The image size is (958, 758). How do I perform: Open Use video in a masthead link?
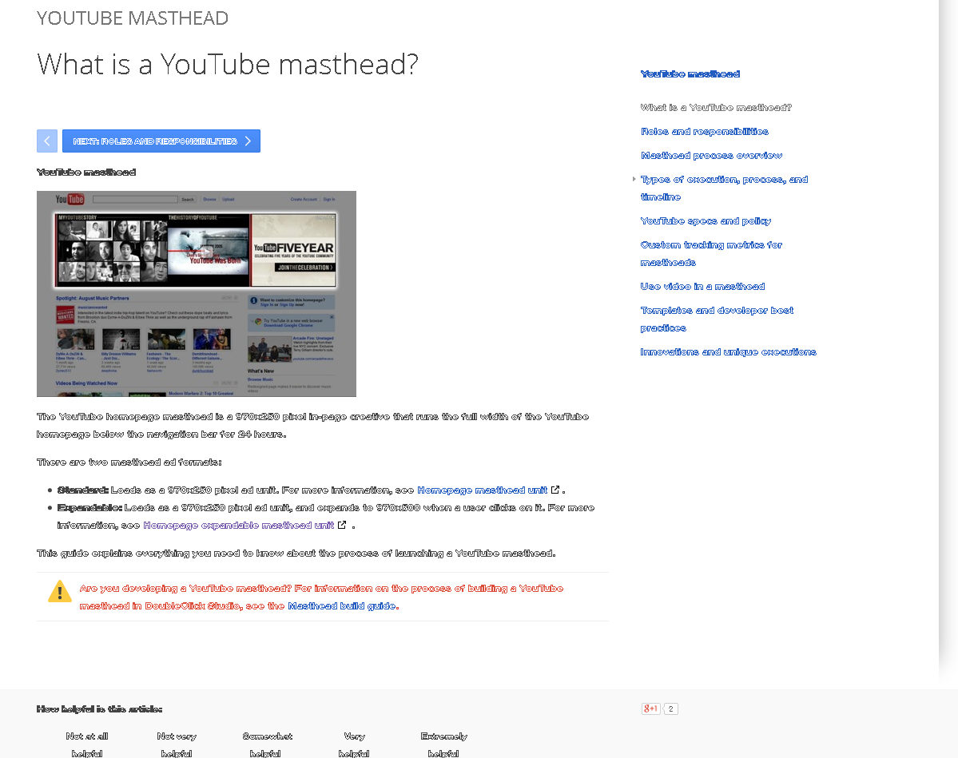coord(702,287)
